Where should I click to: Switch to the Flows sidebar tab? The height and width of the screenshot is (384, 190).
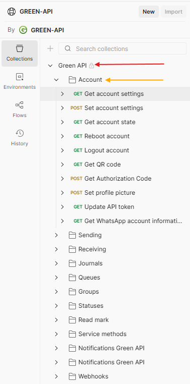click(x=20, y=109)
